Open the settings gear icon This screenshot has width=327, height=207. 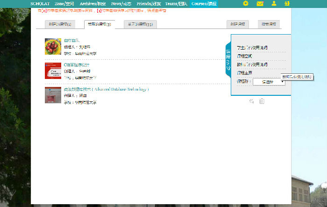click(246, 4)
